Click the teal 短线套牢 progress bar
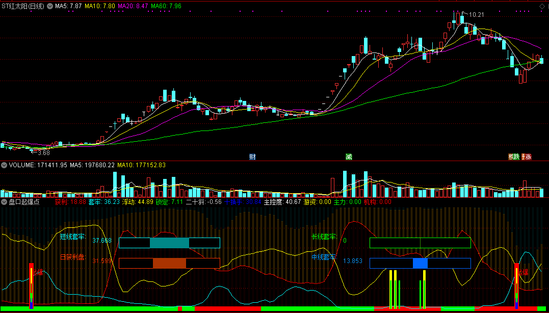 pyautogui.click(x=169, y=243)
